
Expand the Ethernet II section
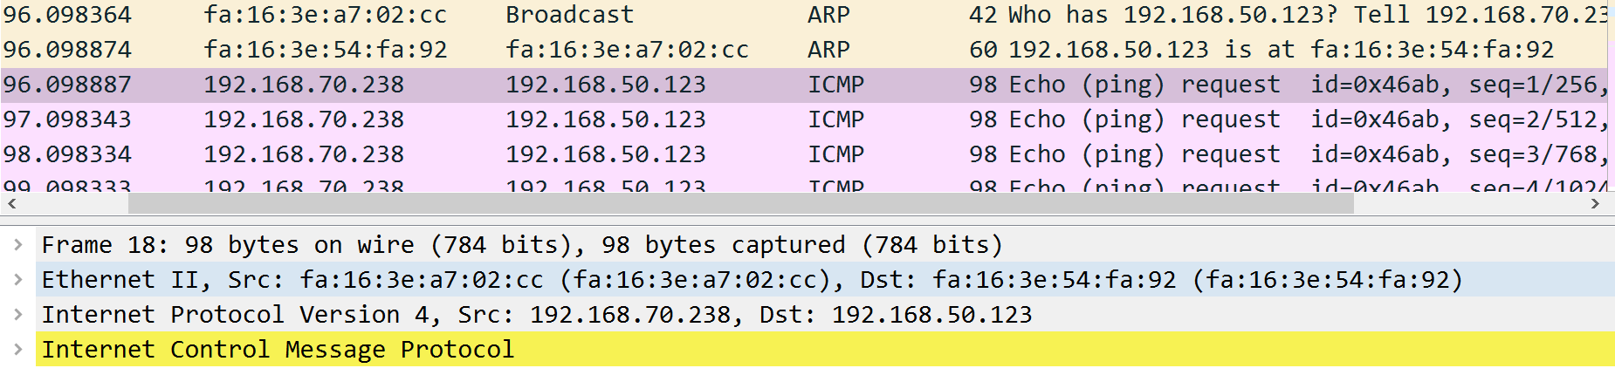click(17, 280)
